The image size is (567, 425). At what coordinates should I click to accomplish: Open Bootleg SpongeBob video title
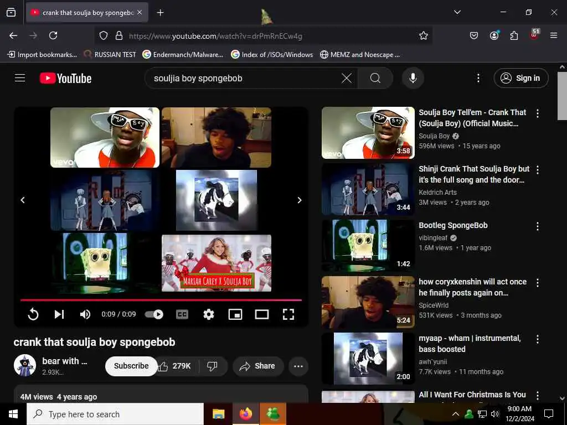click(x=453, y=225)
